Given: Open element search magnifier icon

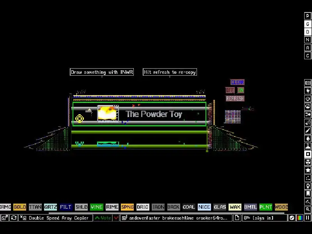Looking at the screenshot, I should coord(308,209).
